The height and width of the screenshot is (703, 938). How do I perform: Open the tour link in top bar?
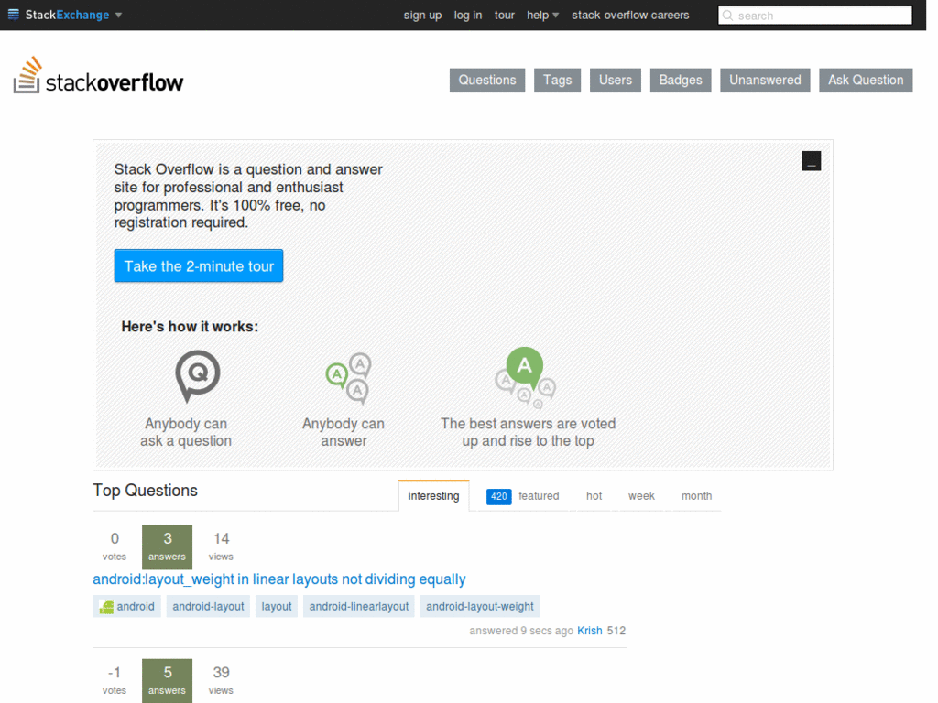click(505, 15)
